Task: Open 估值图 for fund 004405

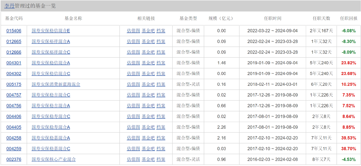Action: point(133,127)
